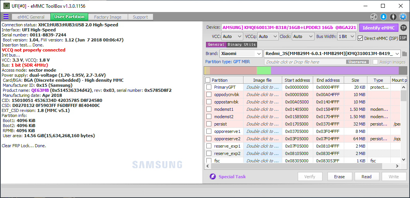Check the oppodycnvbk partition checkbox

(x=209, y=95)
